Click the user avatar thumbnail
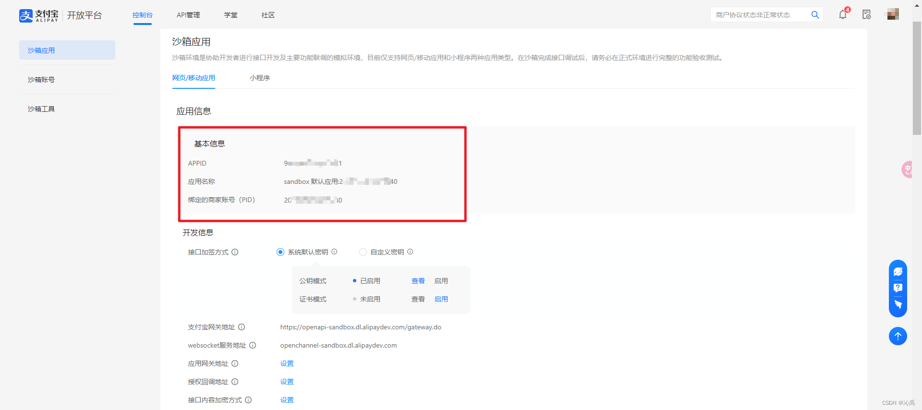The image size is (922, 410). (893, 14)
